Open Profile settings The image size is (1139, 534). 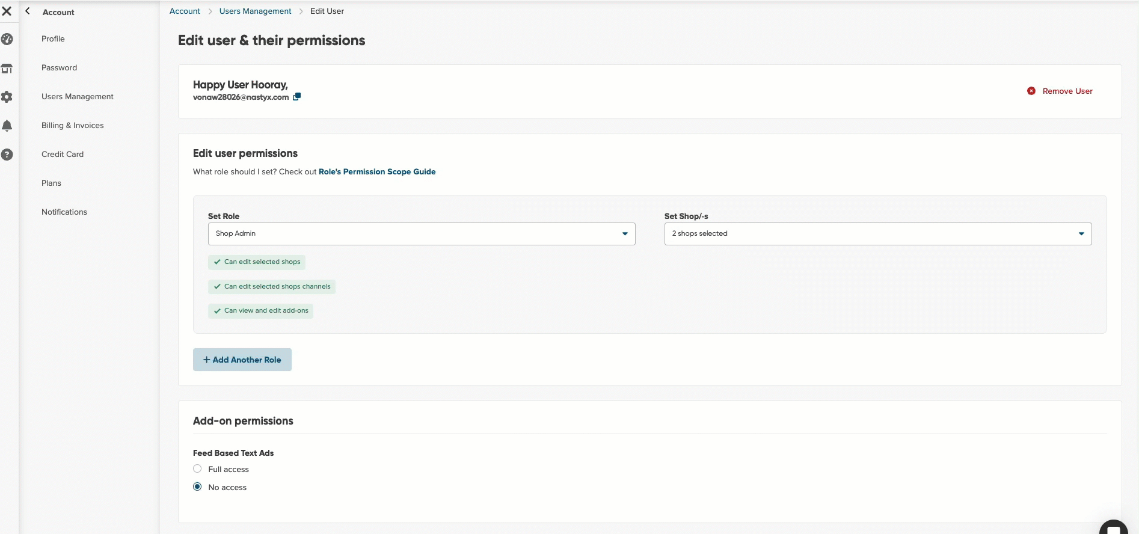click(x=53, y=38)
